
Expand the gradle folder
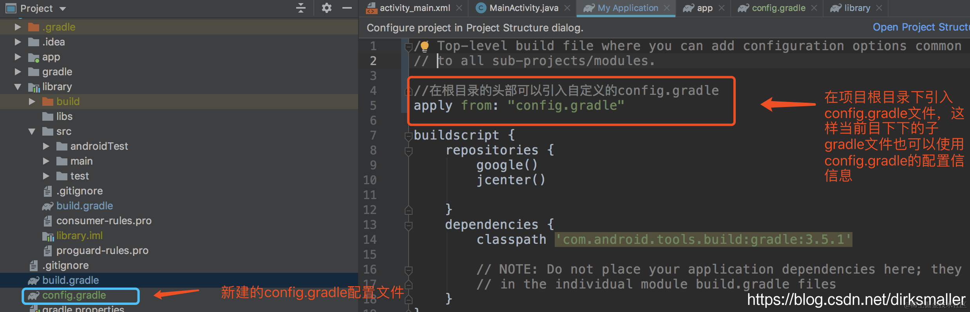pyautogui.click(x=18, y=72)
